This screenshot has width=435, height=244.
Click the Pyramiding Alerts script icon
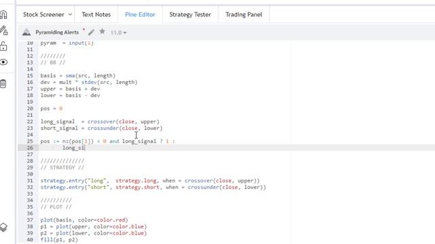pos(27,32)
